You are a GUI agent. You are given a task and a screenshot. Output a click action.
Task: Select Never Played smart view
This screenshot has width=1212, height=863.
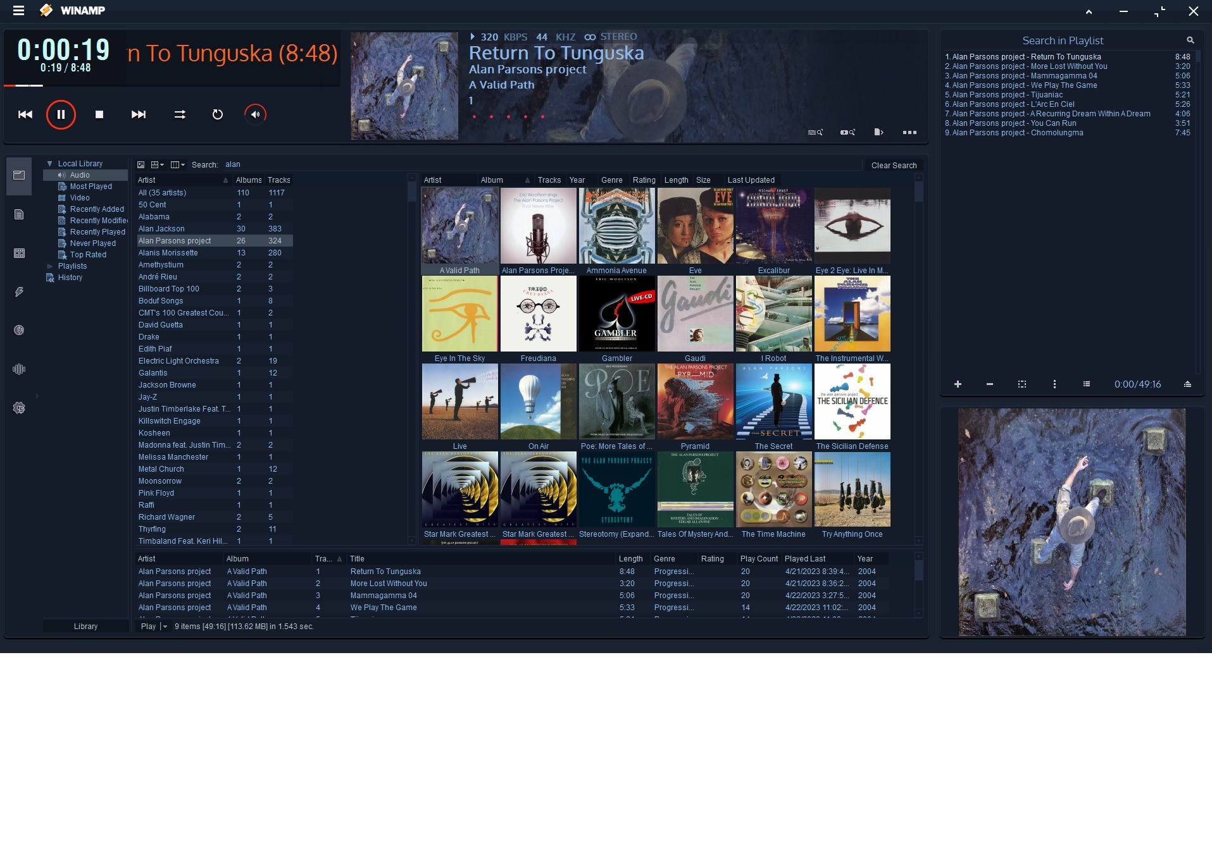click(x=92, y=243)
